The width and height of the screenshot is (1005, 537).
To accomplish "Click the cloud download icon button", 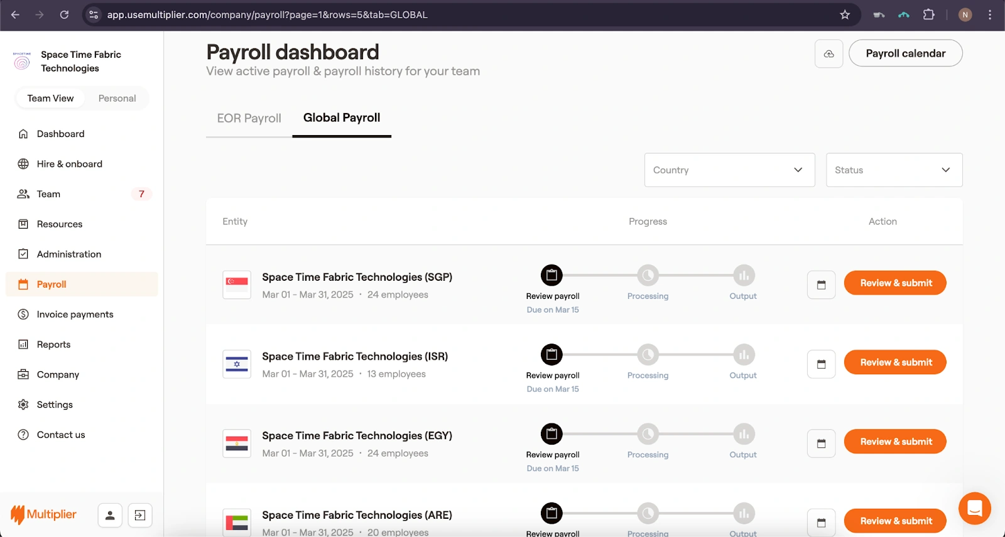I will [x=829, y=54].
